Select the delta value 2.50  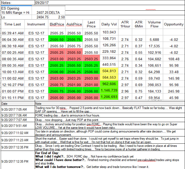[x=57, y=17]
